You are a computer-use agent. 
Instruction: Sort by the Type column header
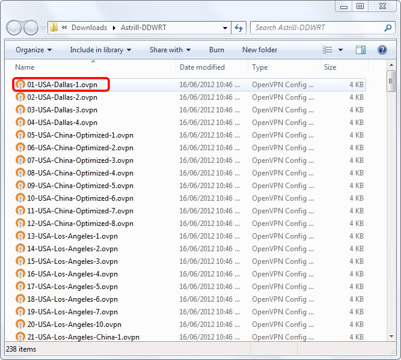(260, 67)
